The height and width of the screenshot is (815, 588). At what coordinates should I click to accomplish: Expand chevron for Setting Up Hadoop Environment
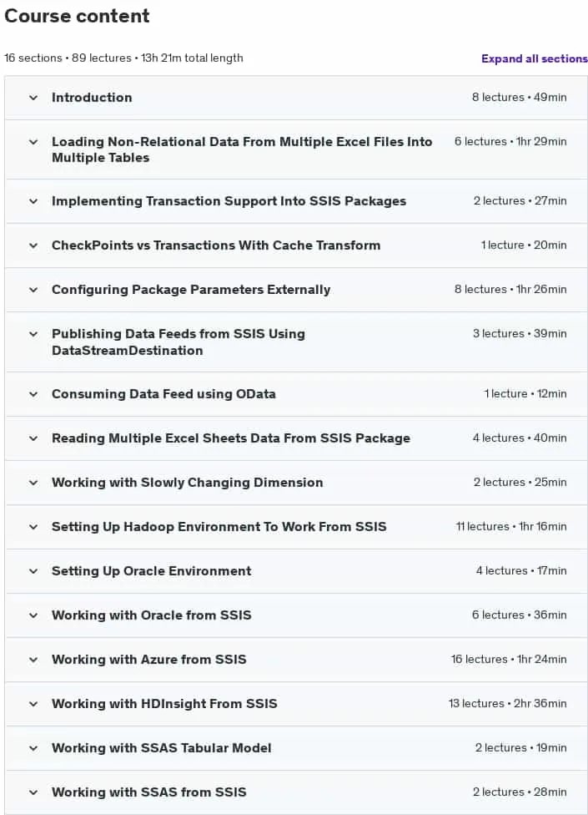(x=33, y=527)
